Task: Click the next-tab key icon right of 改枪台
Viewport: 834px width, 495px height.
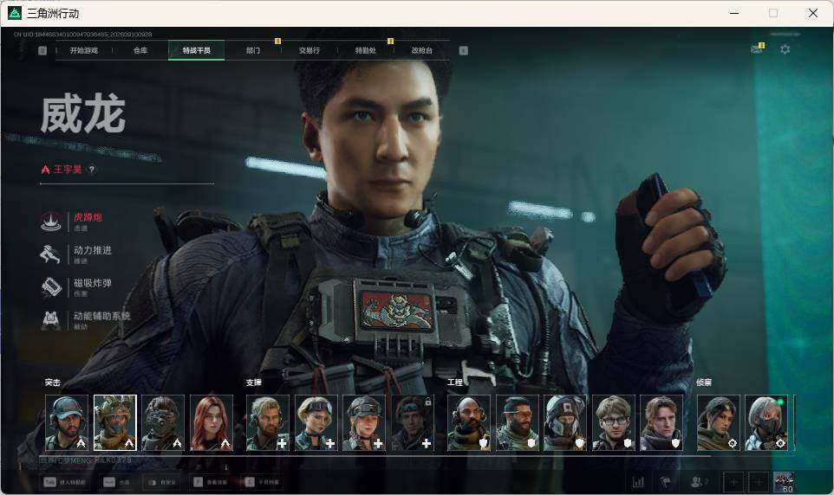Action: 463,50
